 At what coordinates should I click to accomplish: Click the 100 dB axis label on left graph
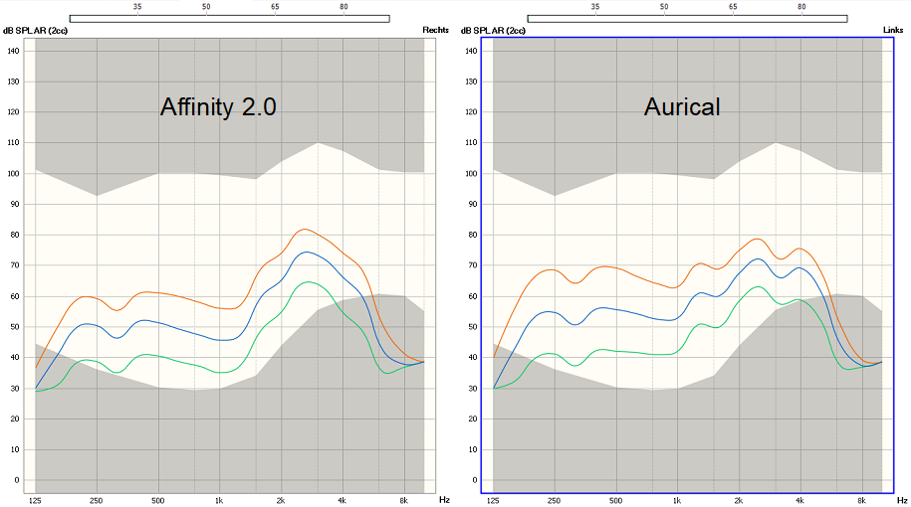click(x=13, y=174)
